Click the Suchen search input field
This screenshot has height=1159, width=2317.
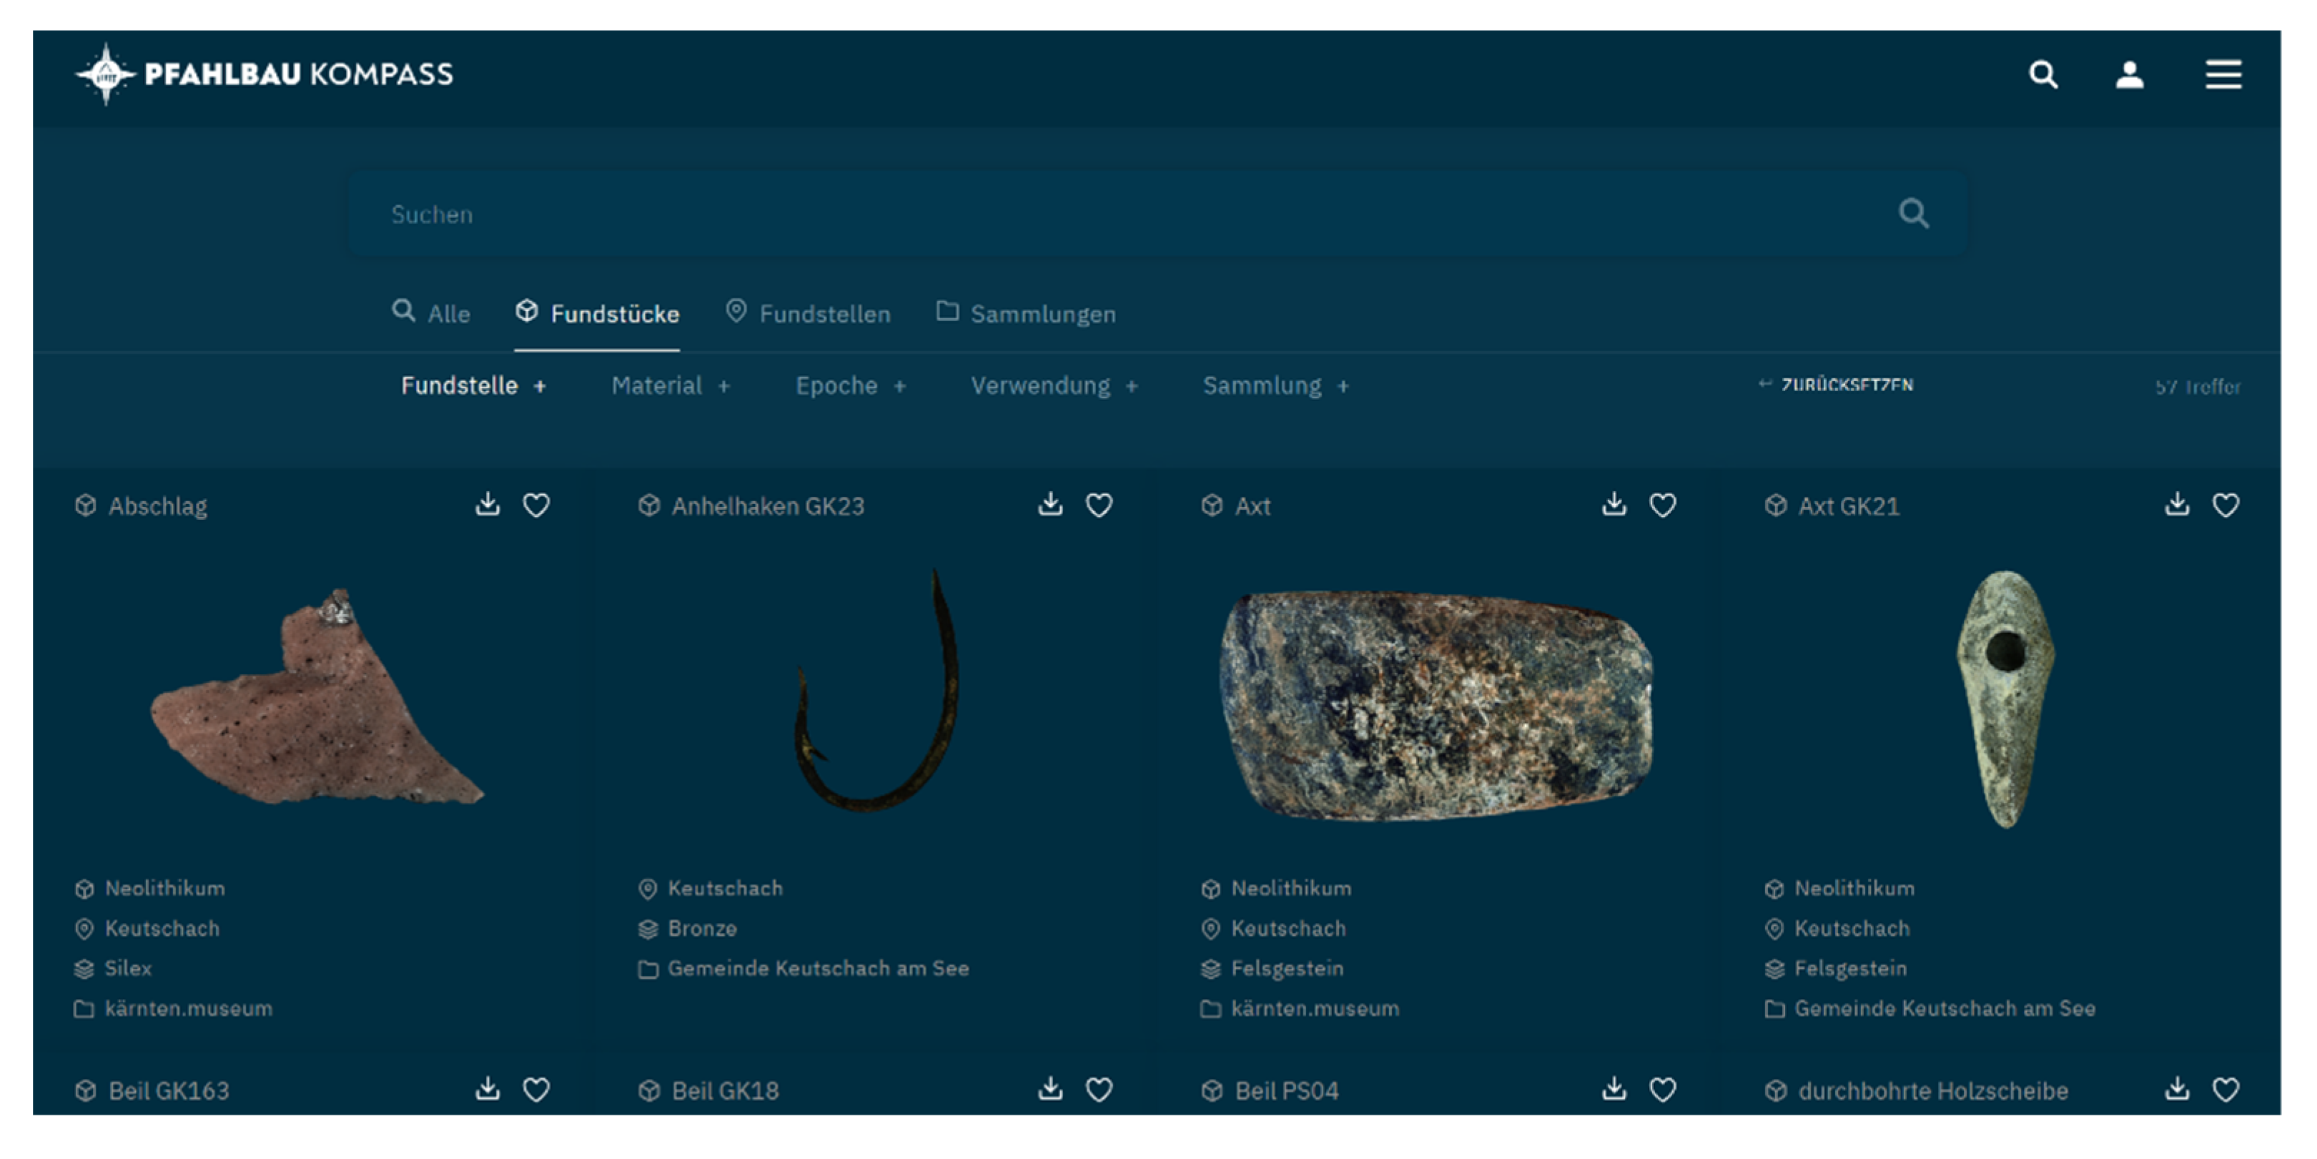[x=1080, y=214]
